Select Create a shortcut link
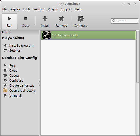 coord(22,85)
